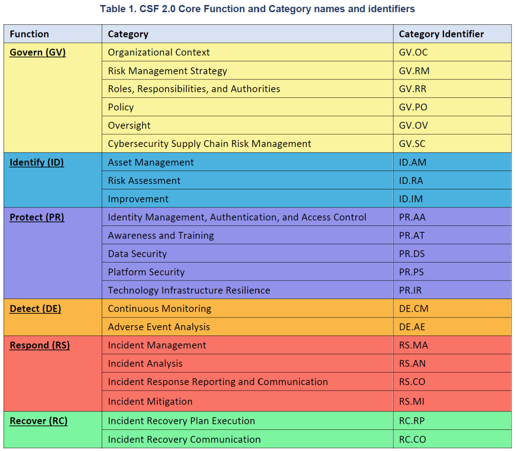
Task: Select the Data Security category row
Action: (x=307, y=253)
